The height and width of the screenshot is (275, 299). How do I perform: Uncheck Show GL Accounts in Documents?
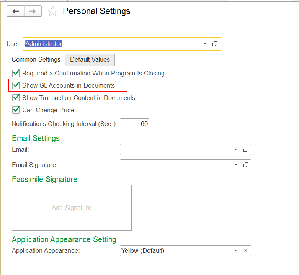[16, 85]
